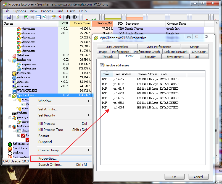Open the View menu

click(33, 11)
